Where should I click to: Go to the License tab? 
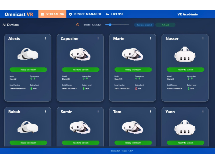pyautogui.click(x=114, y=14)
